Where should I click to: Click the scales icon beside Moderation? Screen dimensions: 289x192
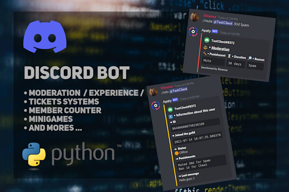[x=205, y=47]
